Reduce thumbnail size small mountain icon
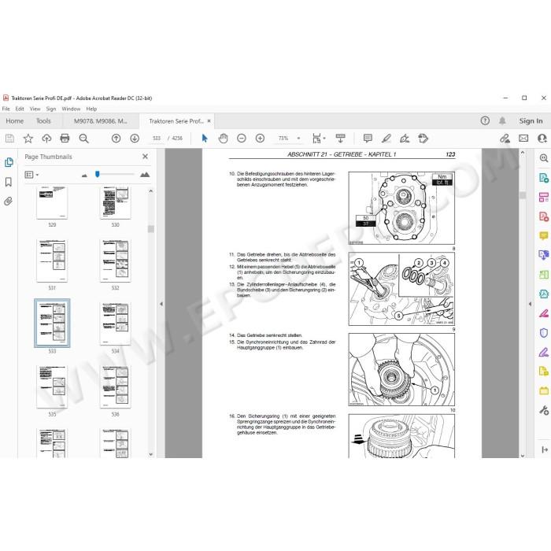Viewport: 551px width, 551px height. [84, 175]
